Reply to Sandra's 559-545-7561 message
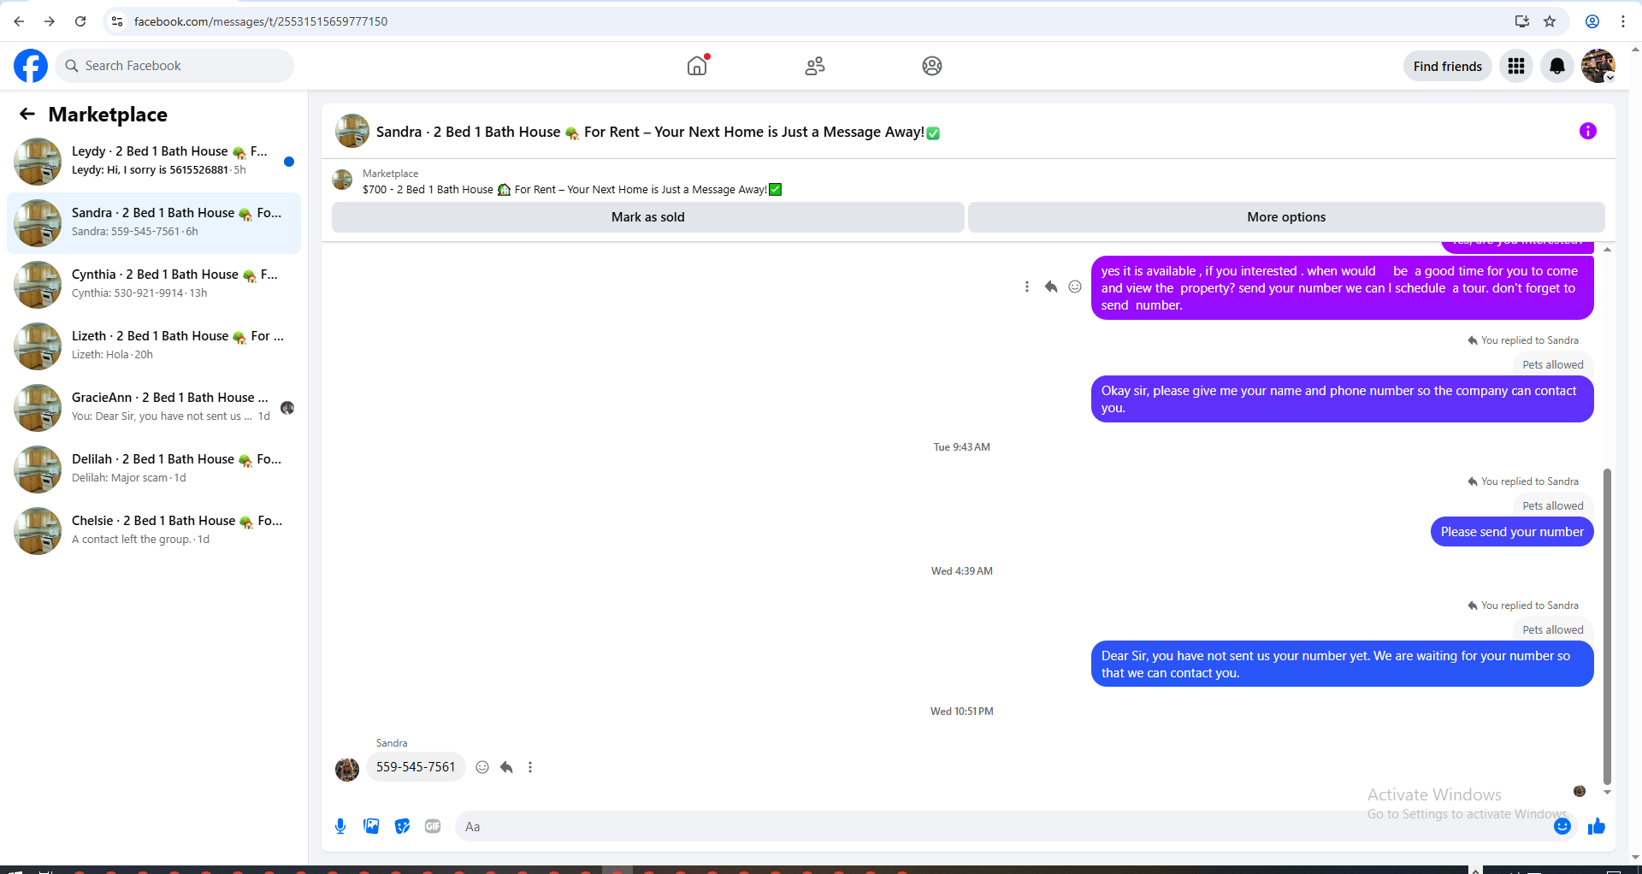 [506, 767]
